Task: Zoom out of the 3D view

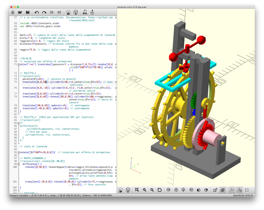Action: coord(152,190)
